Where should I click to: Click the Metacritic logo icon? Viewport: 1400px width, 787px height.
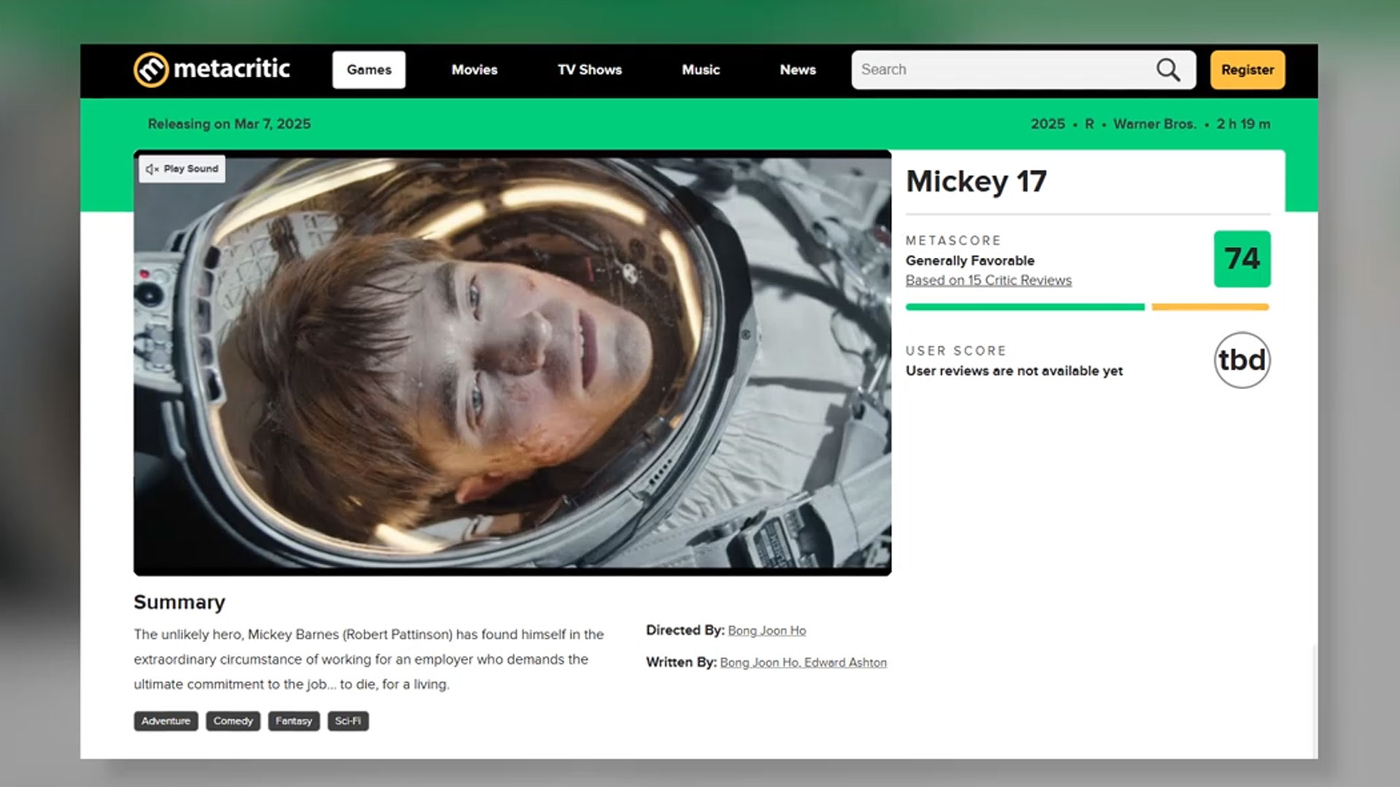point(151,70)
